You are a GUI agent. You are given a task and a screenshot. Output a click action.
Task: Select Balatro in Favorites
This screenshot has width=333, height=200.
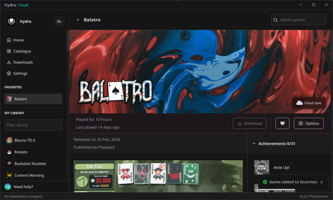tap(33, 99)
